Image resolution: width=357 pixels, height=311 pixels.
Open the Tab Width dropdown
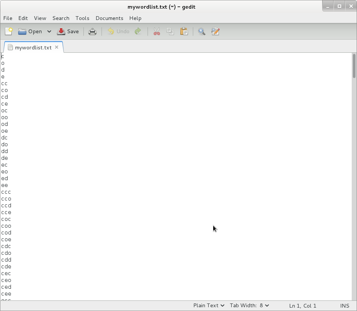point(249,305)
